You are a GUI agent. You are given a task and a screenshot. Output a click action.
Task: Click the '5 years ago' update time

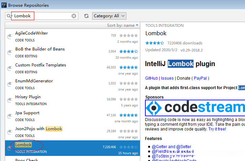pos(129,105)
